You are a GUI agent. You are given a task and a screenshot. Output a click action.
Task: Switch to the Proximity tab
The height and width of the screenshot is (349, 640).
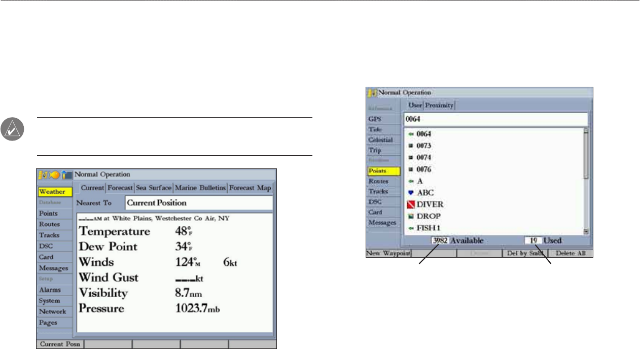(x=440, y=106)
